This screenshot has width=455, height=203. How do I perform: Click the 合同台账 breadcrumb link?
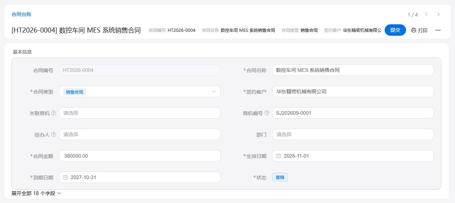pyautogui.click(x=21, y=14)
